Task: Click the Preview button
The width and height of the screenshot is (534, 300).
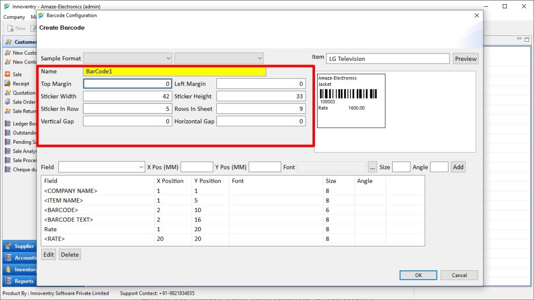Action: (466, 58)
